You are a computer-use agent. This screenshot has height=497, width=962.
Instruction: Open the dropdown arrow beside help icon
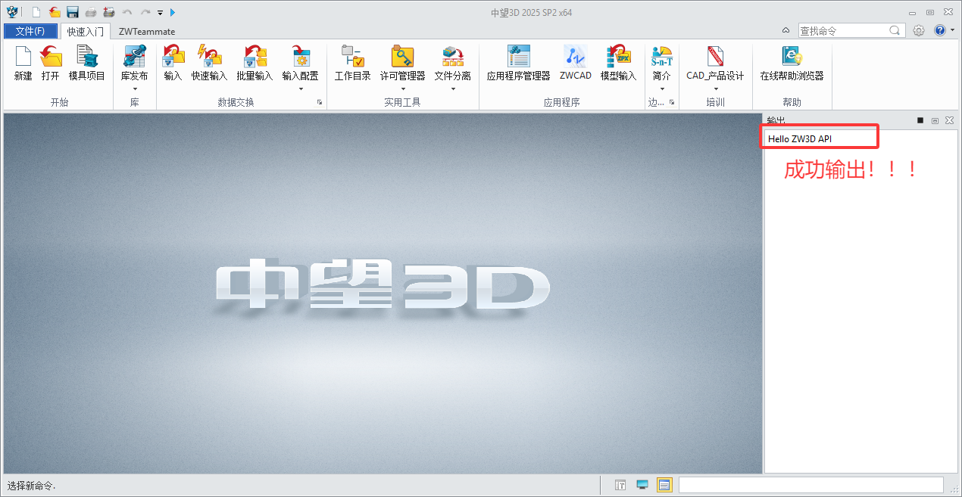[952, 30]
